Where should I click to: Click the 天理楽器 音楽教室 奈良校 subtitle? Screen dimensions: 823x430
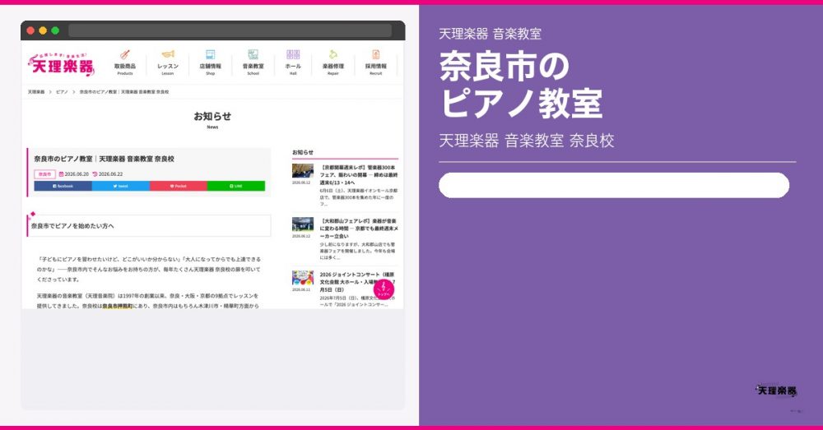pos(527,141)
